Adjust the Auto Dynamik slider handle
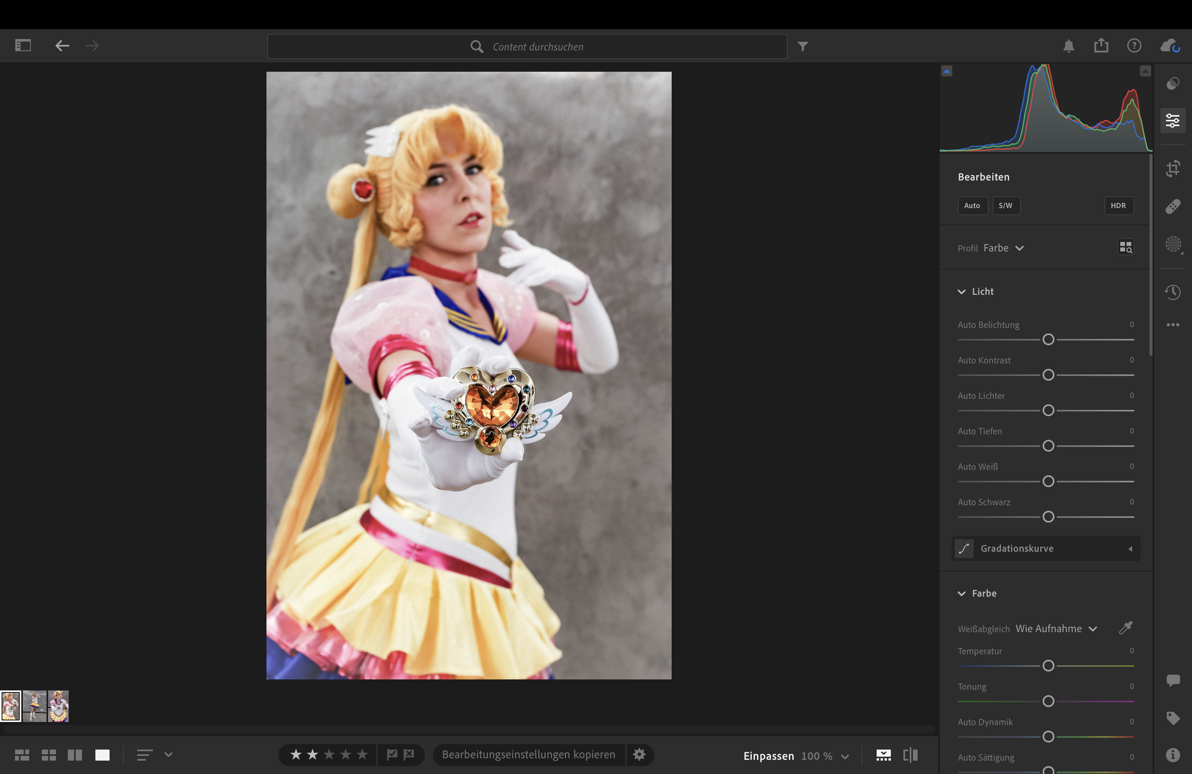Image resolution: width=1192 pixels, height=774 pixels. [1048, 737]
